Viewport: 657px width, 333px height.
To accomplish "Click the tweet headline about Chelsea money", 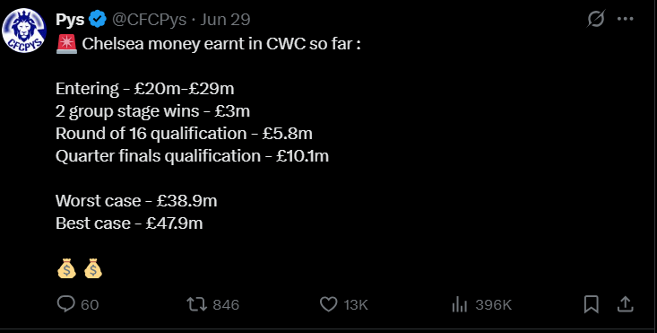I will [x=208, y=44].
